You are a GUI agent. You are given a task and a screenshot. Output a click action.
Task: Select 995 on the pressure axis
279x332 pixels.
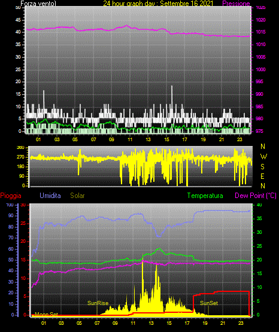259,81
